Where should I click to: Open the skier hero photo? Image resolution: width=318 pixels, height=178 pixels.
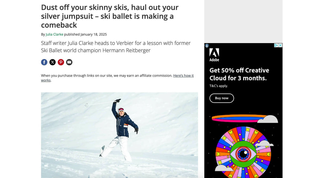119,135
